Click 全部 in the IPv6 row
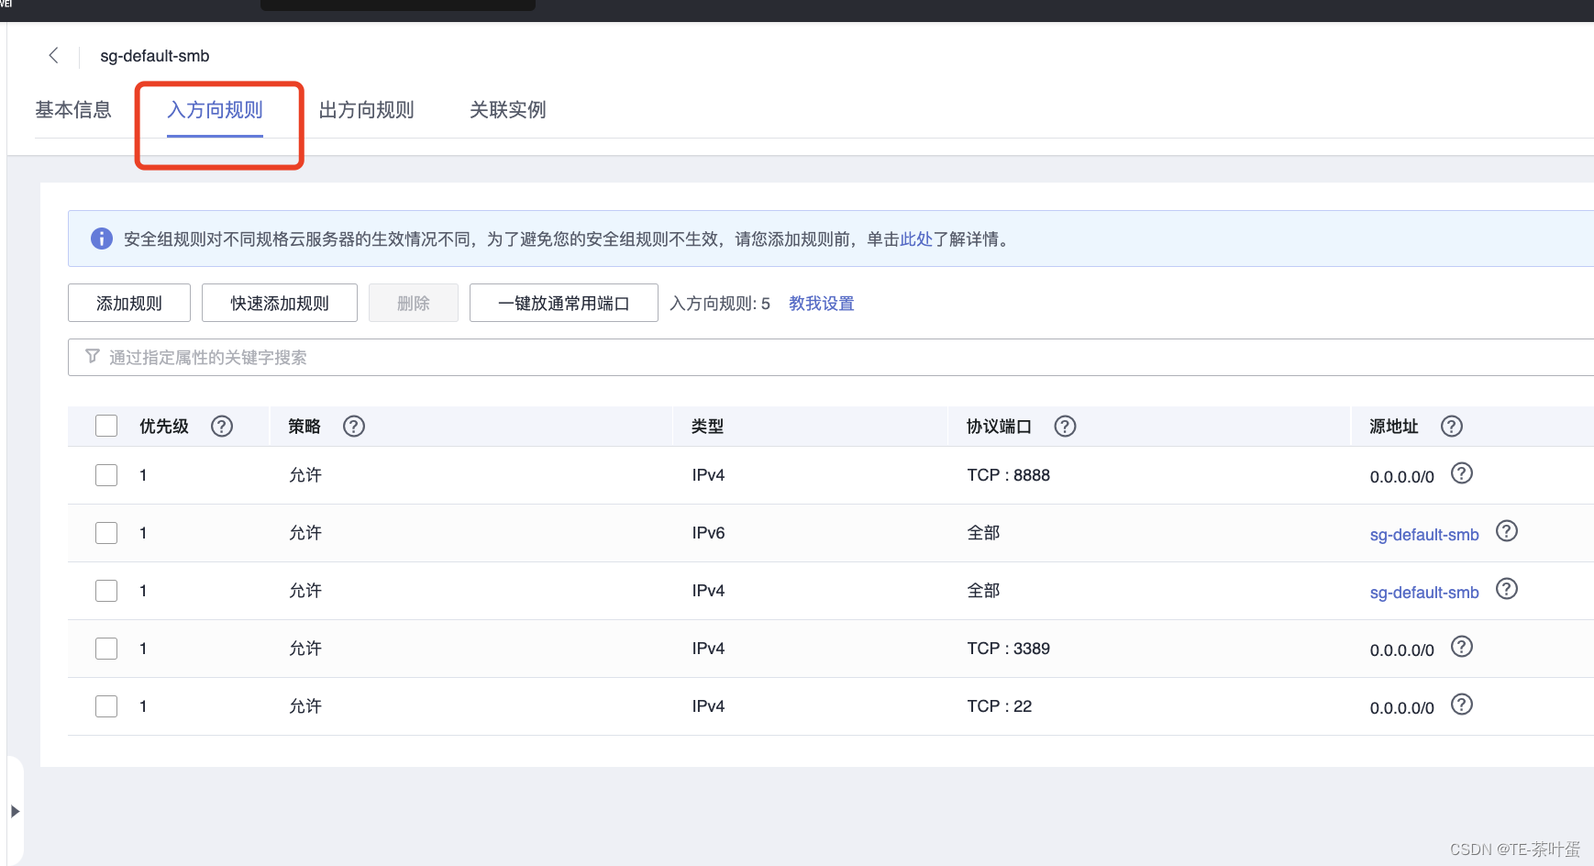Image resolution: width=1594 pixels, height=866 pixels. pyautogui.click(x=983, y=533)
